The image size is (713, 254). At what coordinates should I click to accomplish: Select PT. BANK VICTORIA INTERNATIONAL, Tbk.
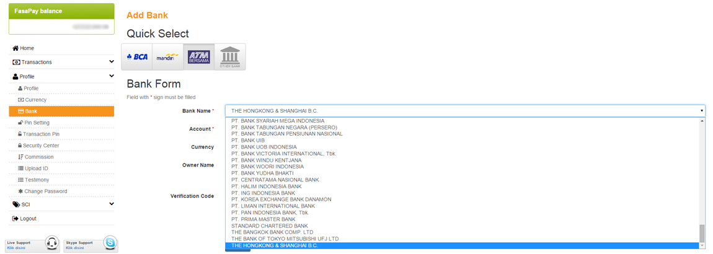point(462,154)
